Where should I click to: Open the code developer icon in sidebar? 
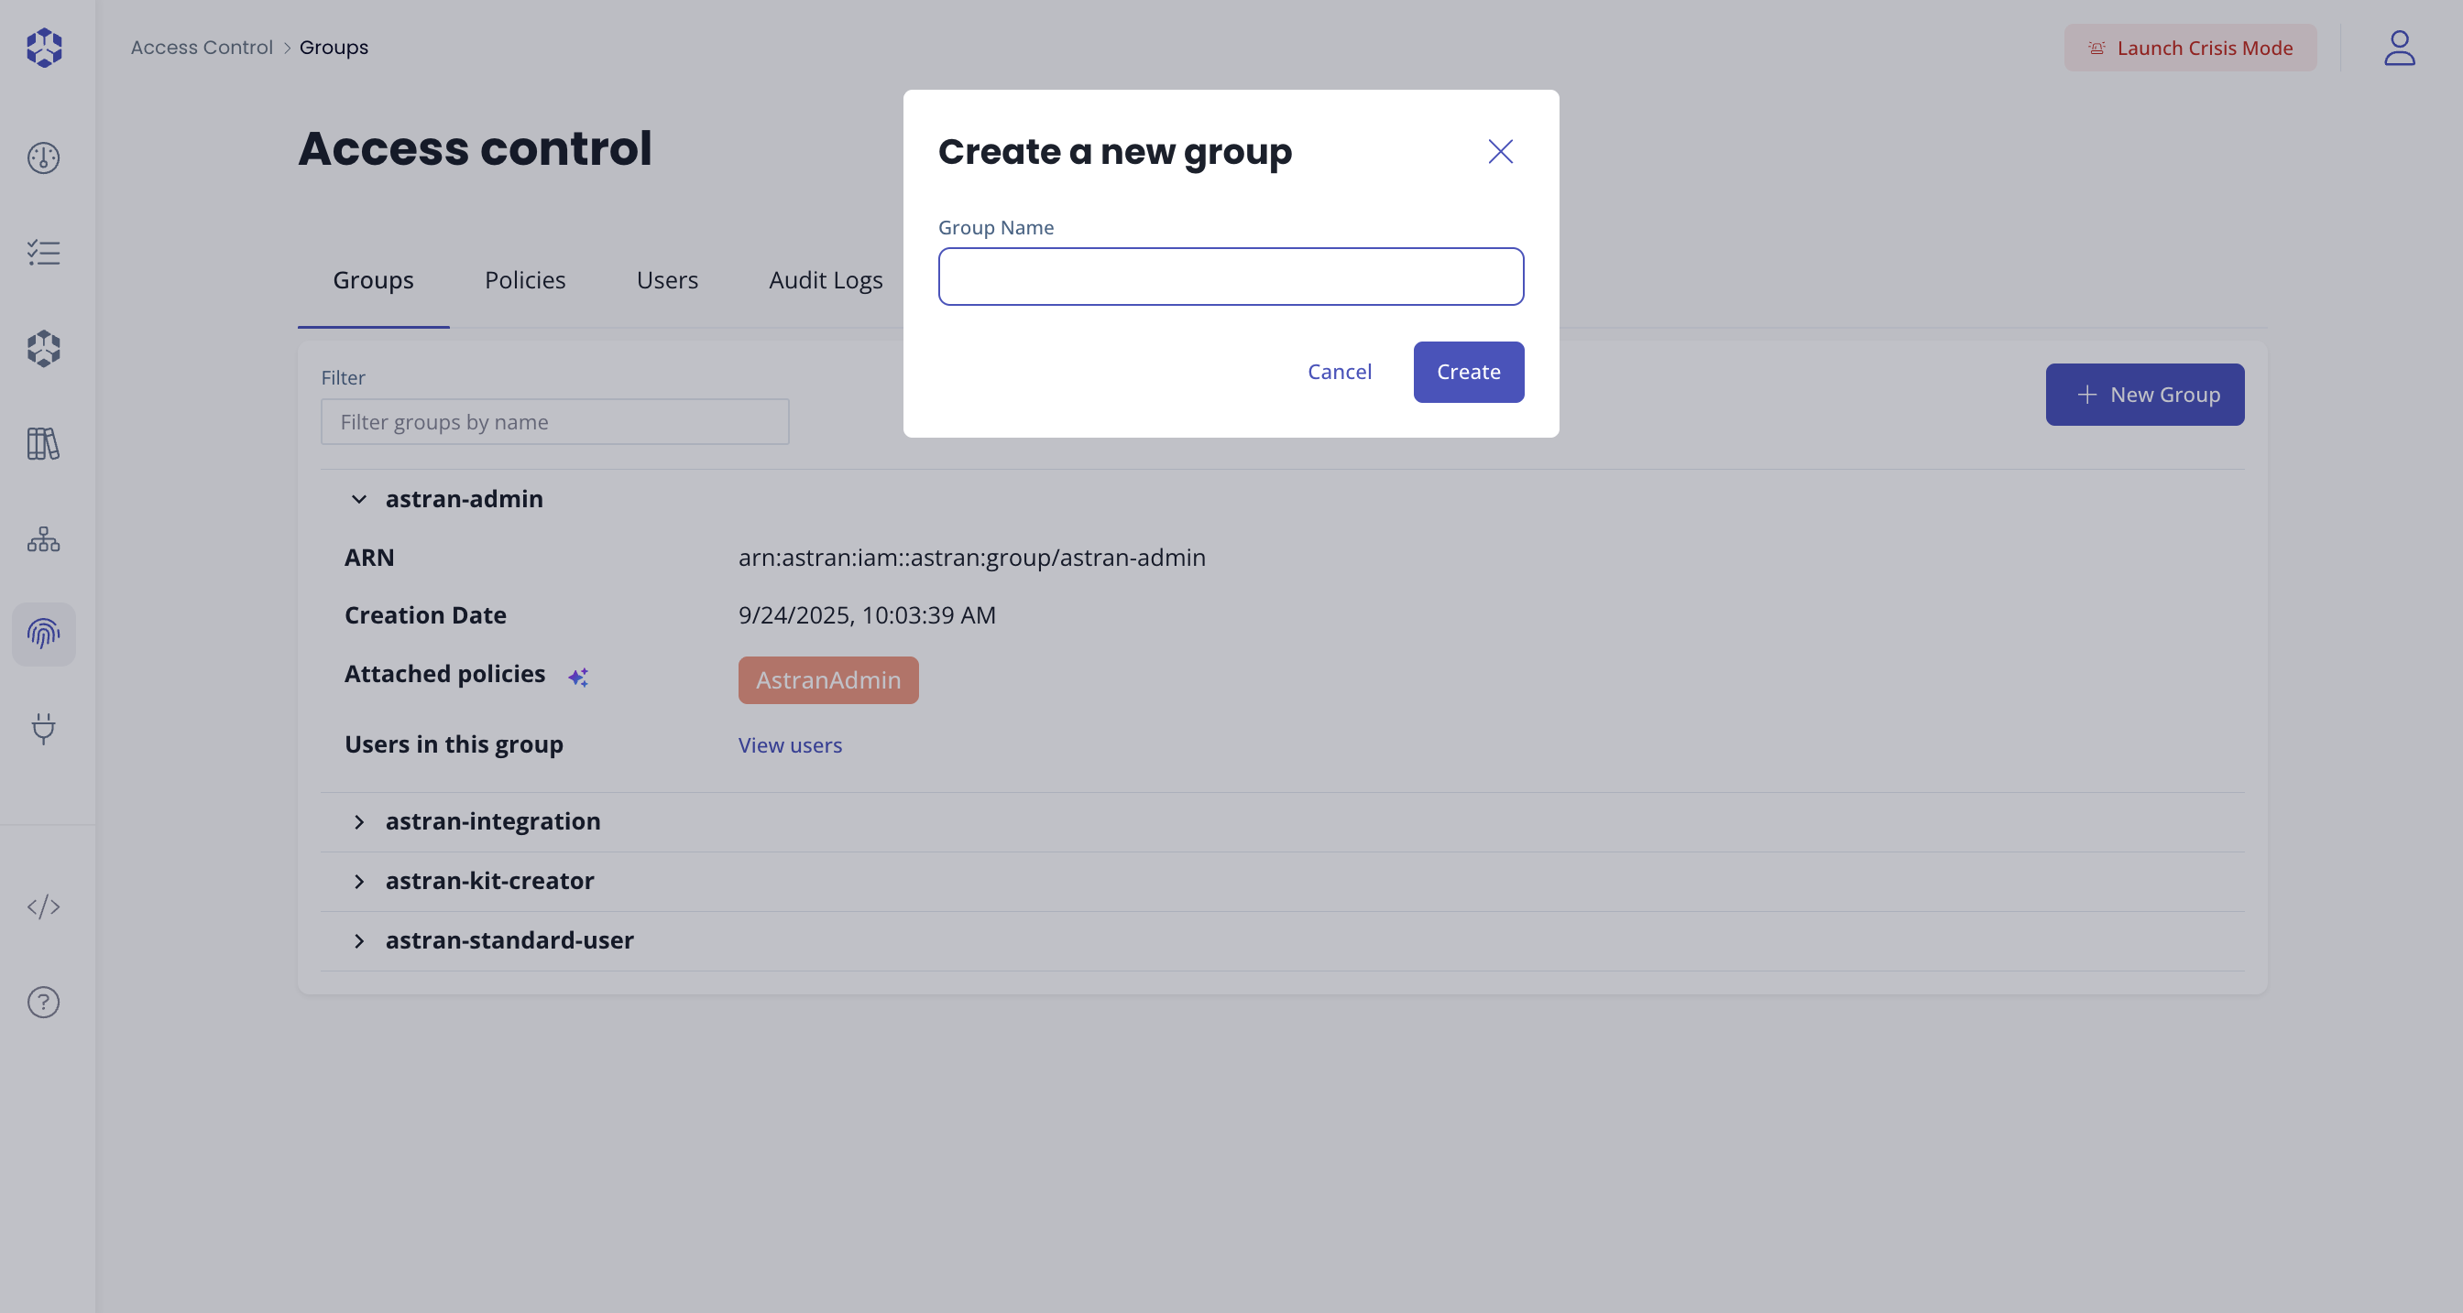pos(43,906)
